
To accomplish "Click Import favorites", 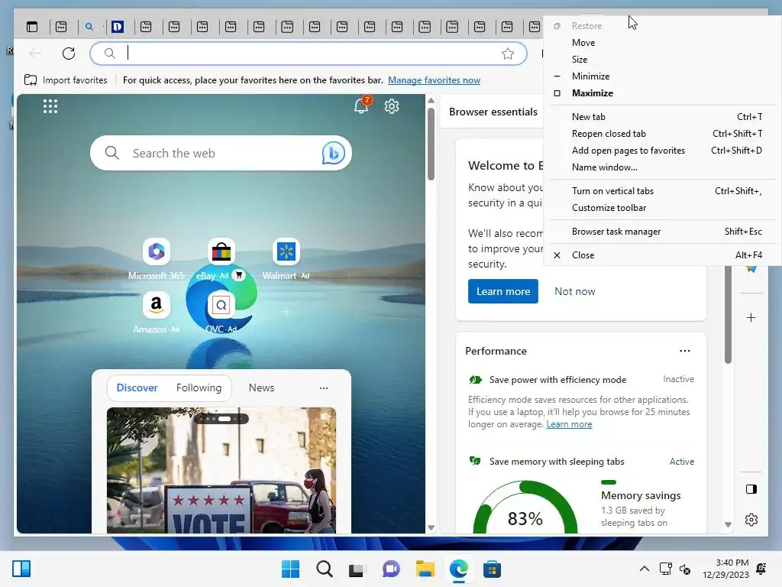I will 66,79.
